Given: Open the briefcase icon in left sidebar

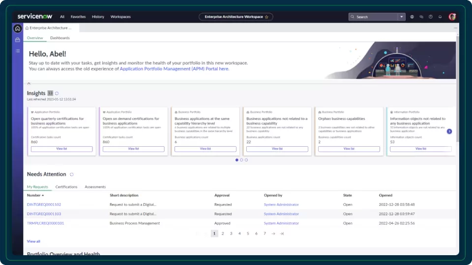Looking at the screenshot, I should [18, 40].
